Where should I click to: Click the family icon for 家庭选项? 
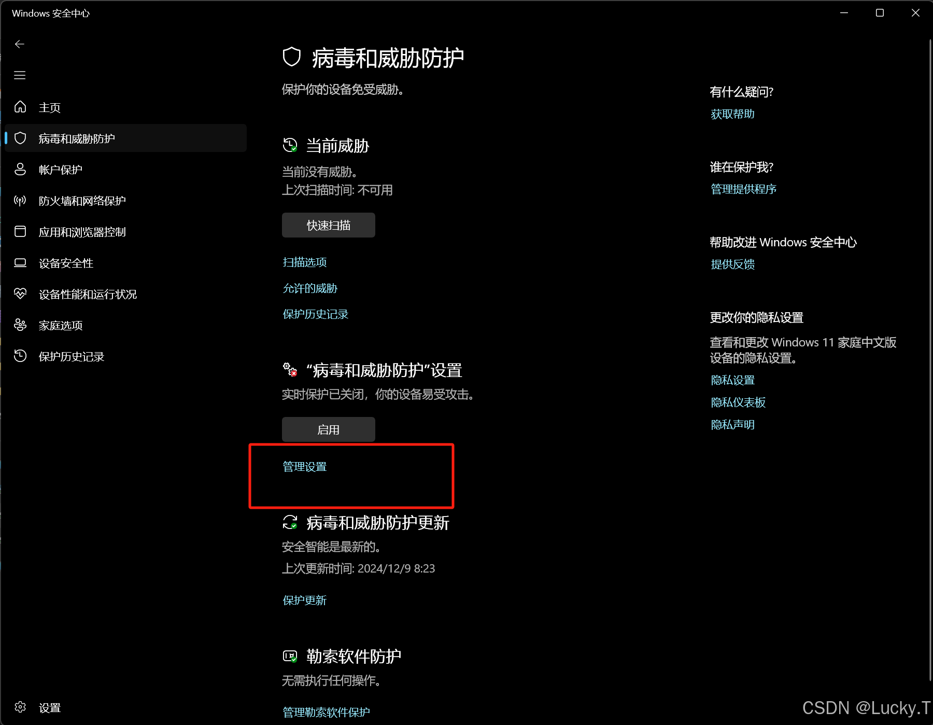pos(20,325)
